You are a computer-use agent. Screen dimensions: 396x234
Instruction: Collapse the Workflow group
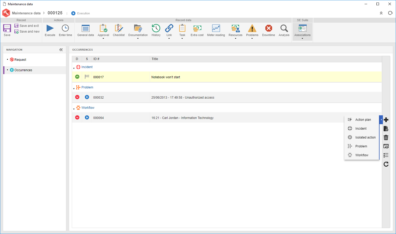coord(74,109)
